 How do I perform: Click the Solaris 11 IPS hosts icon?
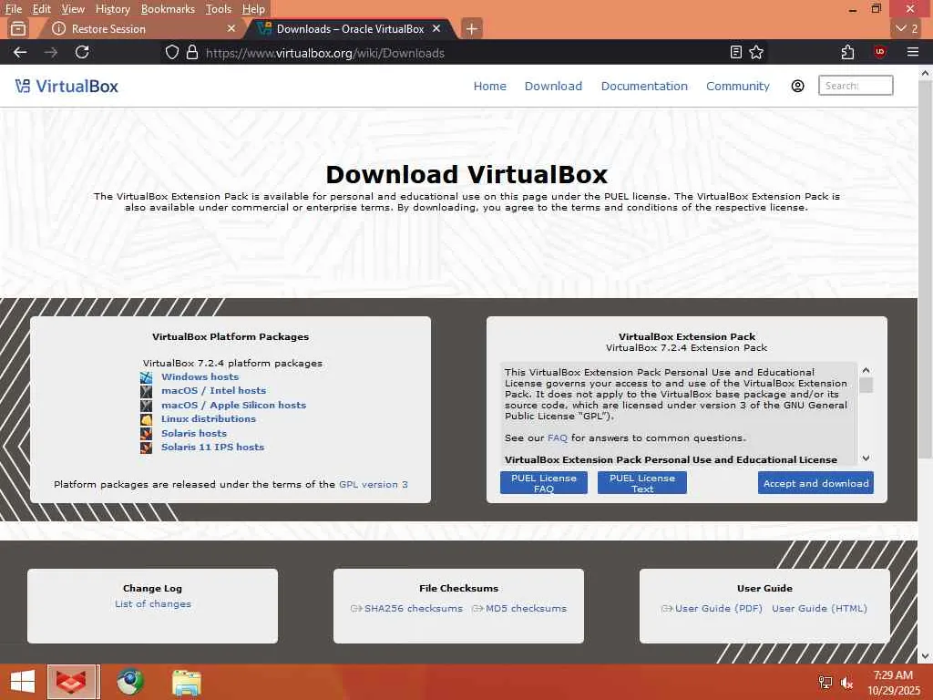[x=147, y=447]
